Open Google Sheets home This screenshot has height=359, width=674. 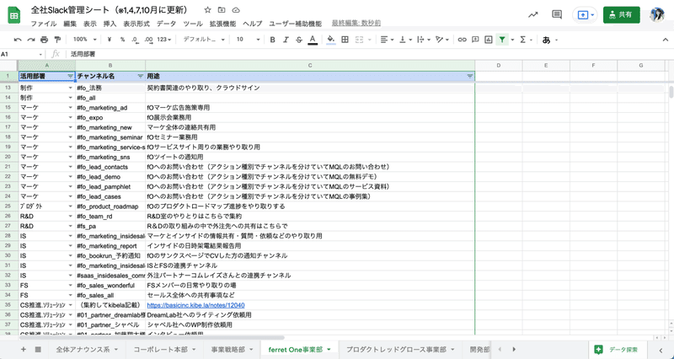click(13, 15)
